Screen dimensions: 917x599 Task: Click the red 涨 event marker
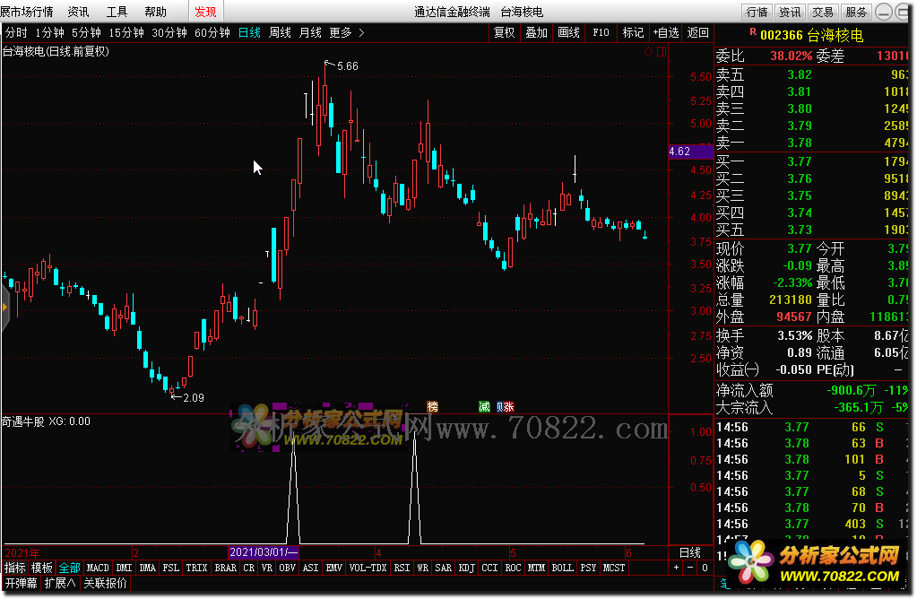[x=509, y=406]
